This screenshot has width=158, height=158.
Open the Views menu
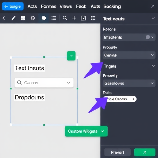[x=66, y=6]
